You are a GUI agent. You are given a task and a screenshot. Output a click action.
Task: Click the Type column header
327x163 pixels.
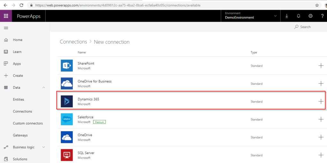pyautogui.click(x=254, y=53)
